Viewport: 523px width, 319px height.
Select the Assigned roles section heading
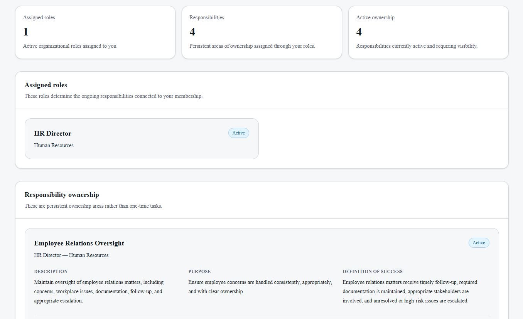tap(46, 85)
